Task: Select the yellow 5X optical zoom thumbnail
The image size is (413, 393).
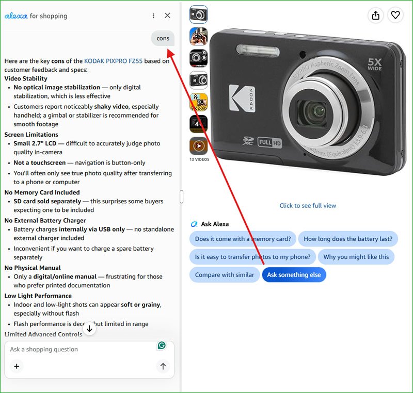Action: pos(199,102)
